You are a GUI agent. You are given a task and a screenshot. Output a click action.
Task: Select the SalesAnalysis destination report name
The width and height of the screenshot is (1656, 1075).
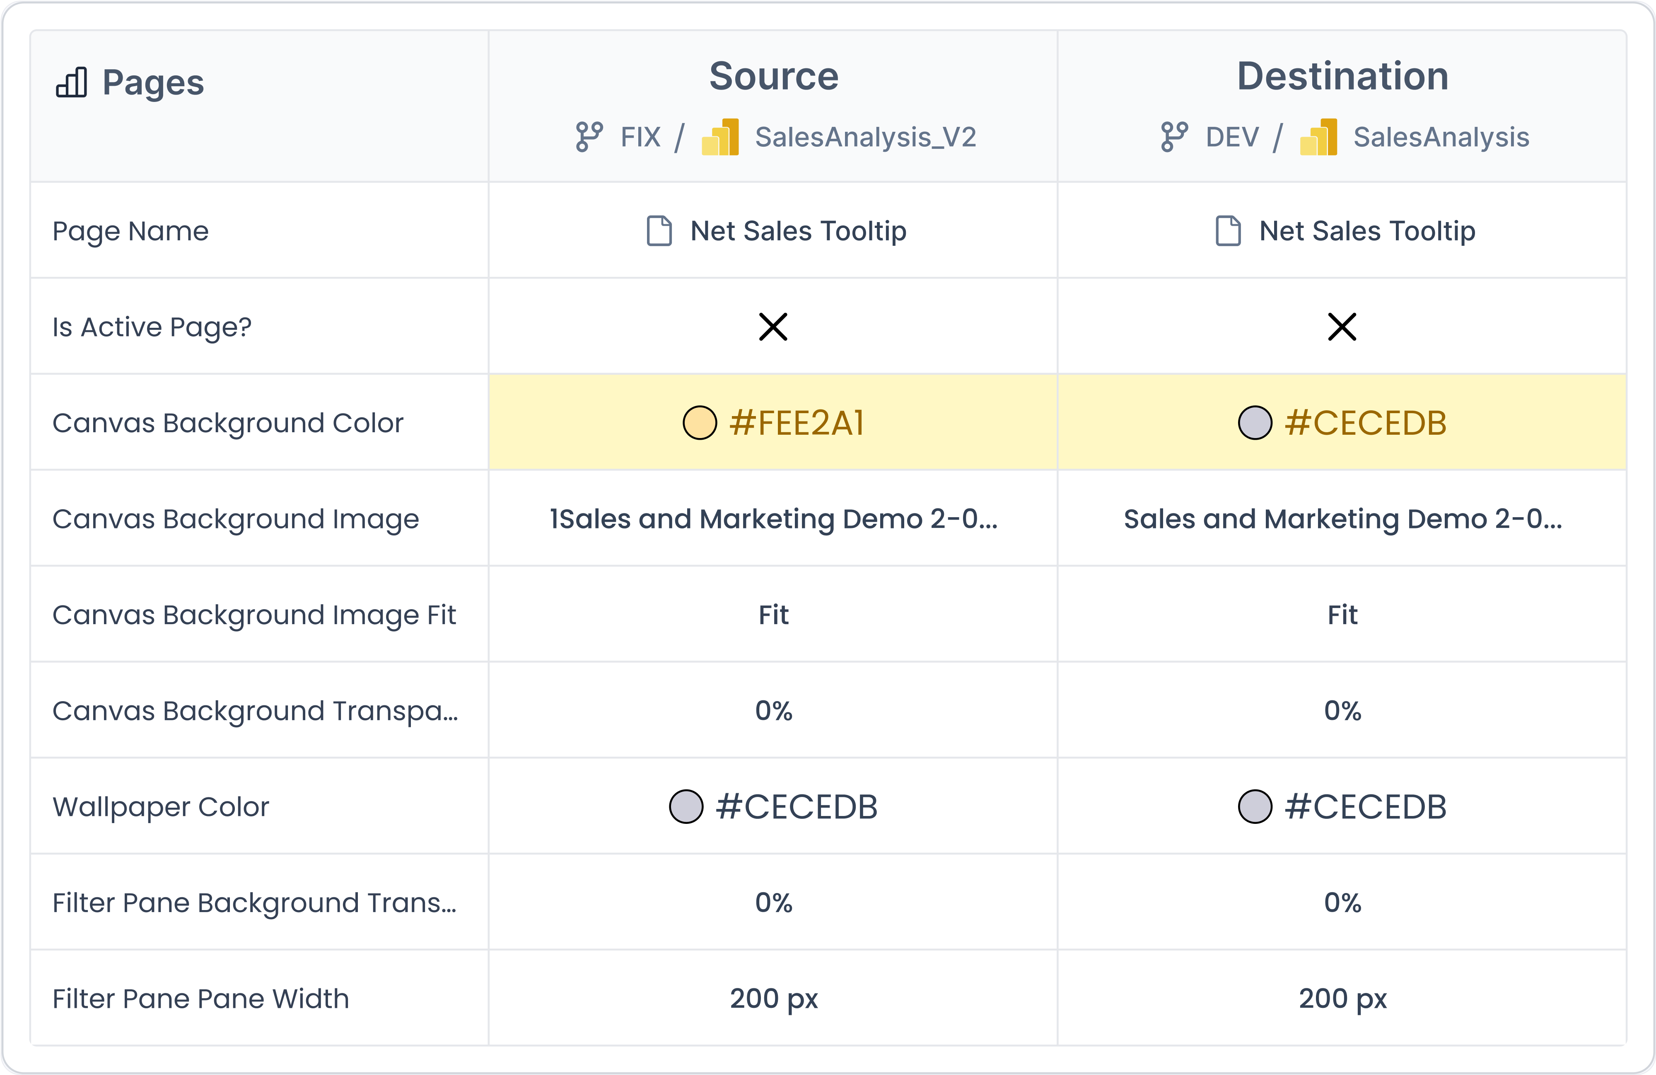(x=1441, y=137)
